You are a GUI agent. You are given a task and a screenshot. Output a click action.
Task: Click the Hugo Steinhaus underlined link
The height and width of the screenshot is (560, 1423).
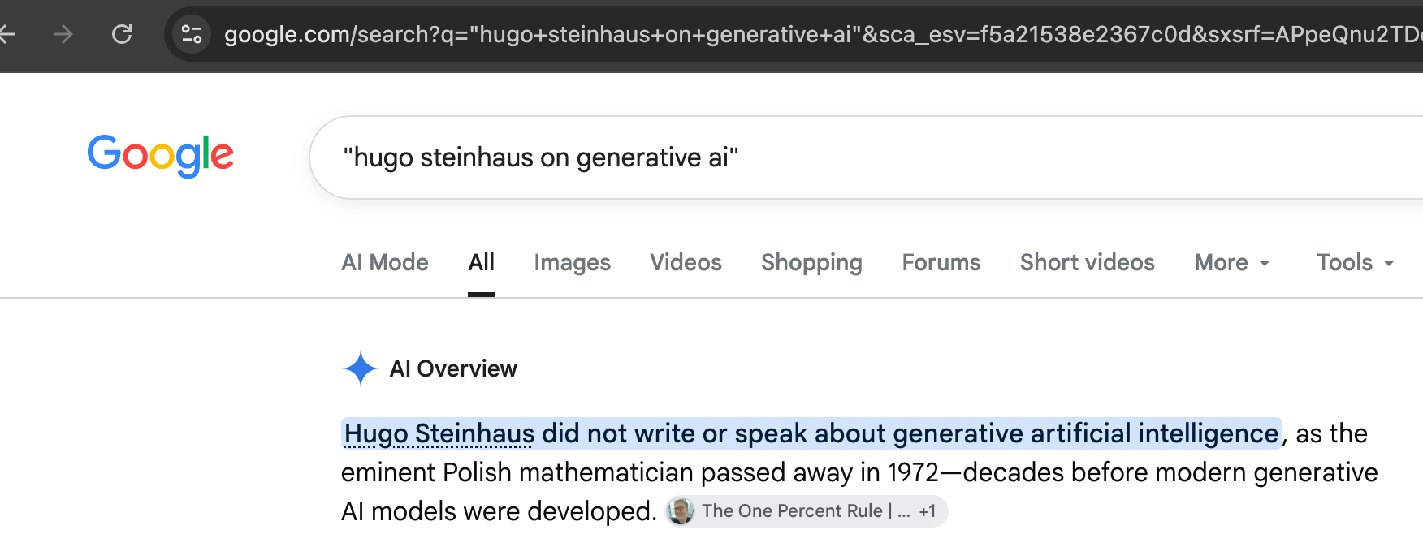point(439,433)
